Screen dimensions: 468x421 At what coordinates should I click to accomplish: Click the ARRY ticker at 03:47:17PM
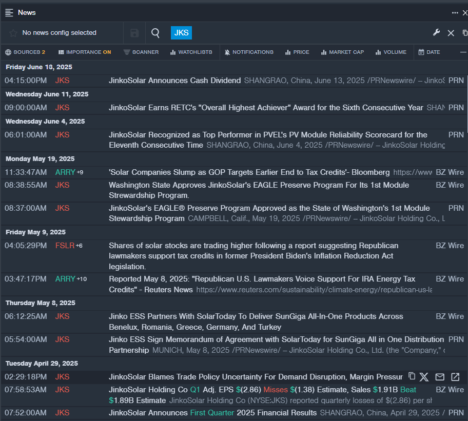65,279
